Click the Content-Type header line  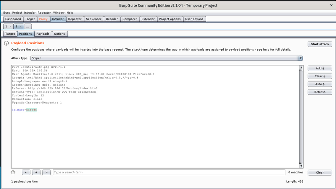pyautogui.click(x=54, y=92)
